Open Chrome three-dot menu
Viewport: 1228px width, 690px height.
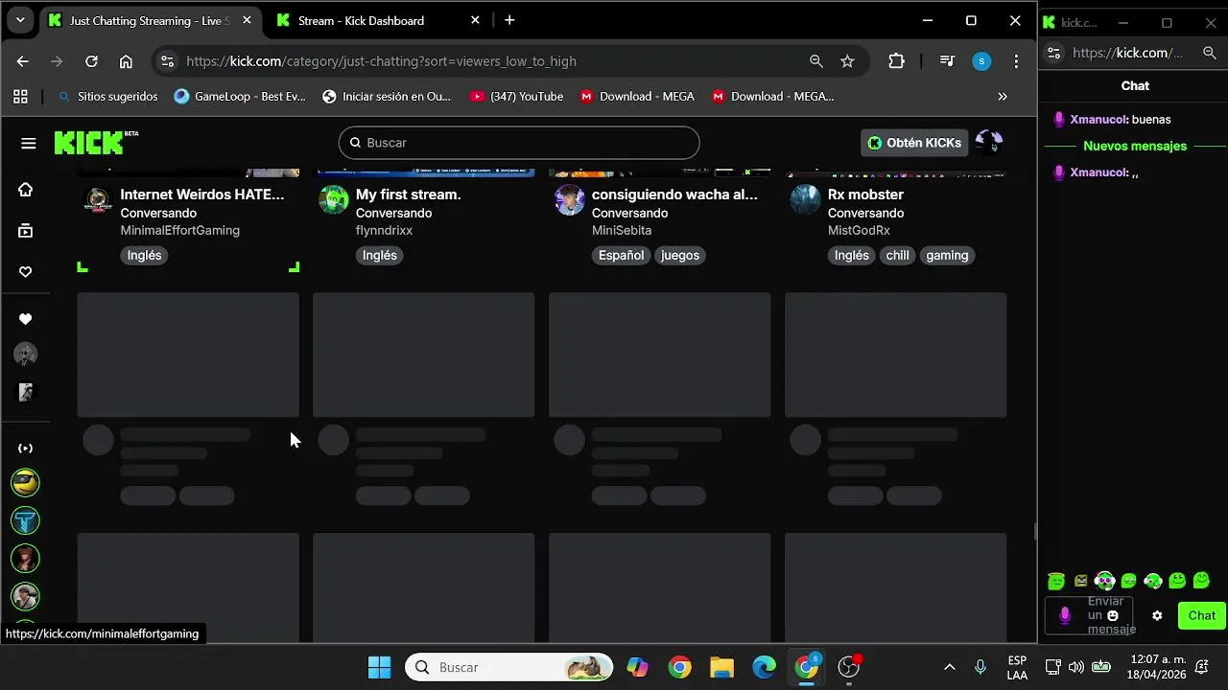(x=1016, y=61)
